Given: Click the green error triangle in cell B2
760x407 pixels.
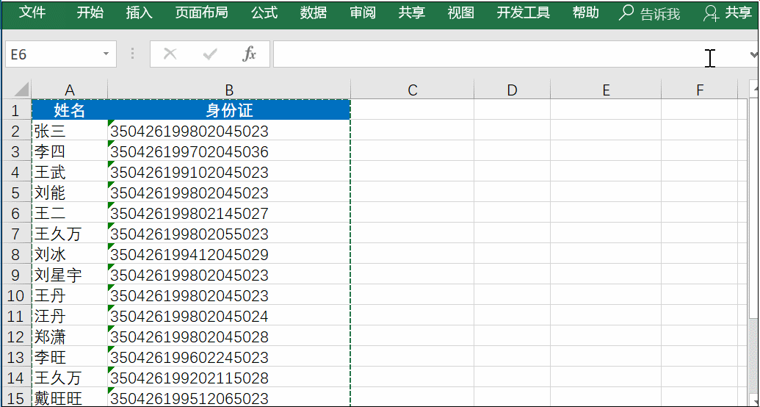Looking at the screenshot, I should tap(111, 123).
